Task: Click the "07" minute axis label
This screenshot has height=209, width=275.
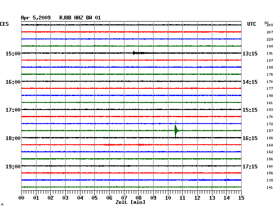Action: (x=124, y=198)
